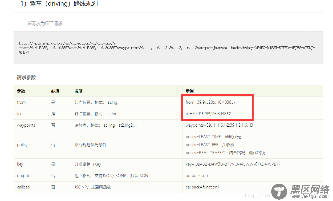
Task: Select example 'key=OB4BZ-D4W3U-B7VVO-4PJWW-6TKDJ-WPB77'
Action: pyautogui.click(x=233, y=164)
